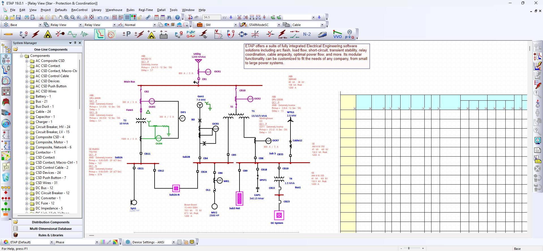Click the zoom slider in status bar
The height and width of the screenshot is (251, 543).
pyautogui.click(x=409, y=248)
